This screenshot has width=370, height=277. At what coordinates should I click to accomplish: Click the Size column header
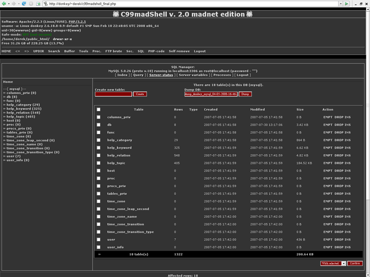[300, 109]
